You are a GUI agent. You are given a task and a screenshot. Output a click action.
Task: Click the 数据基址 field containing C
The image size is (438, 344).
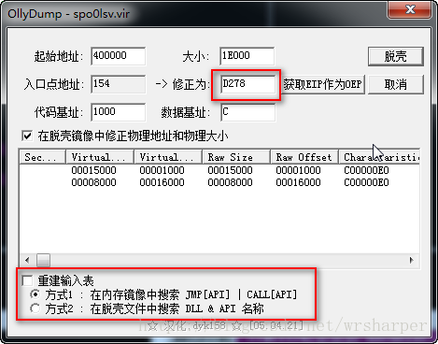coord(247,112)
